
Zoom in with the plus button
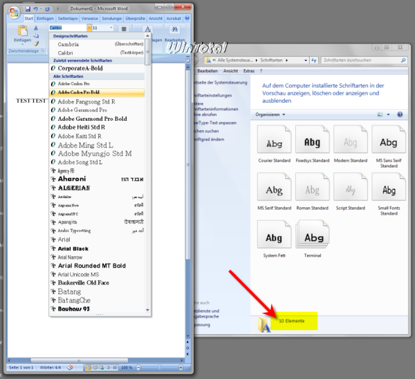[x=181, y=367]
